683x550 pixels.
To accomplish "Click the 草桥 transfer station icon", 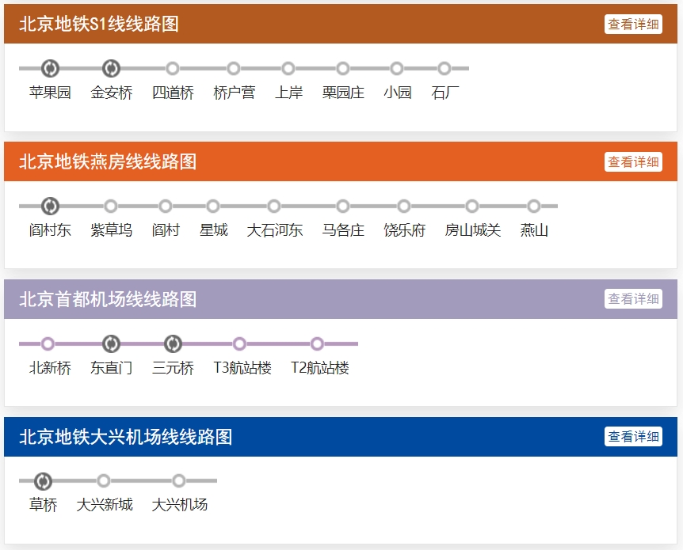I will pyautogui.click(x=44, y=481).
